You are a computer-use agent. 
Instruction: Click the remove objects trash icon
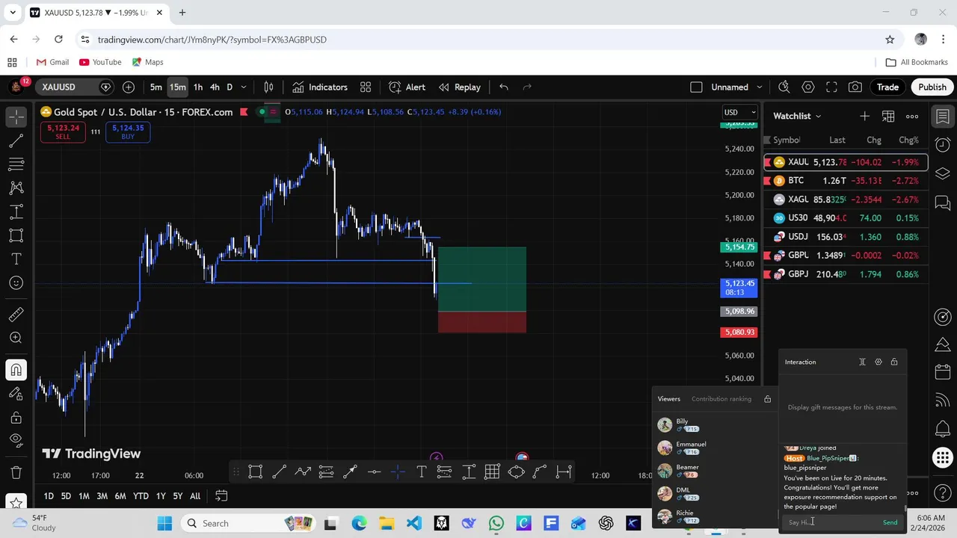click(16, 472)
